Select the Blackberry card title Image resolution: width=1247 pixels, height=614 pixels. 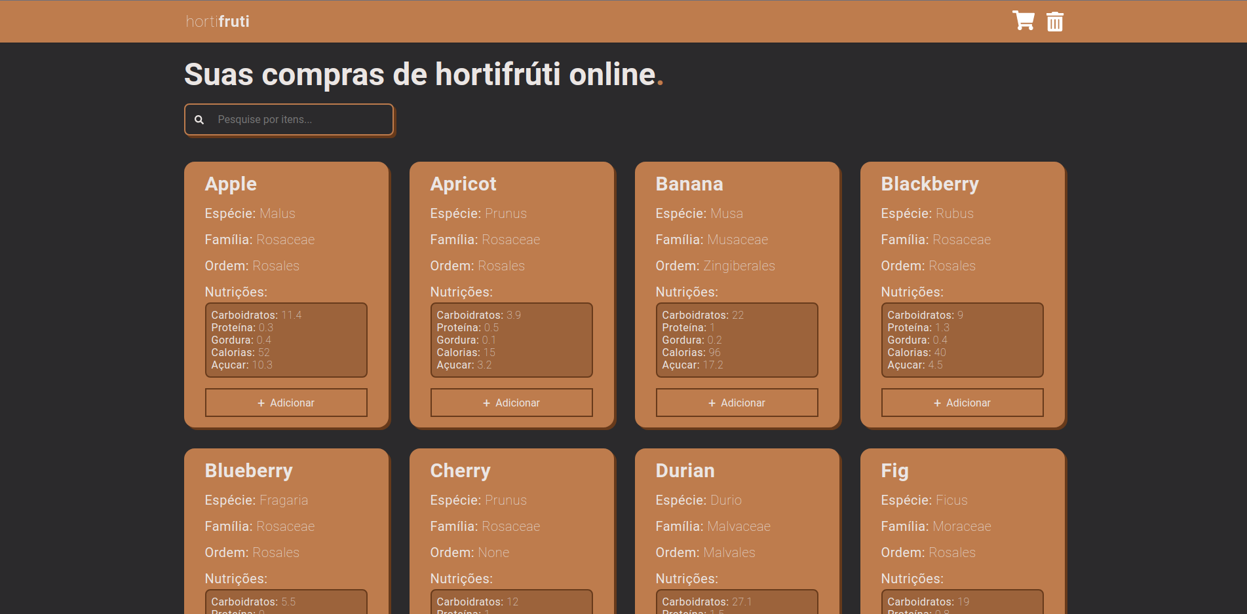point(930,184)
